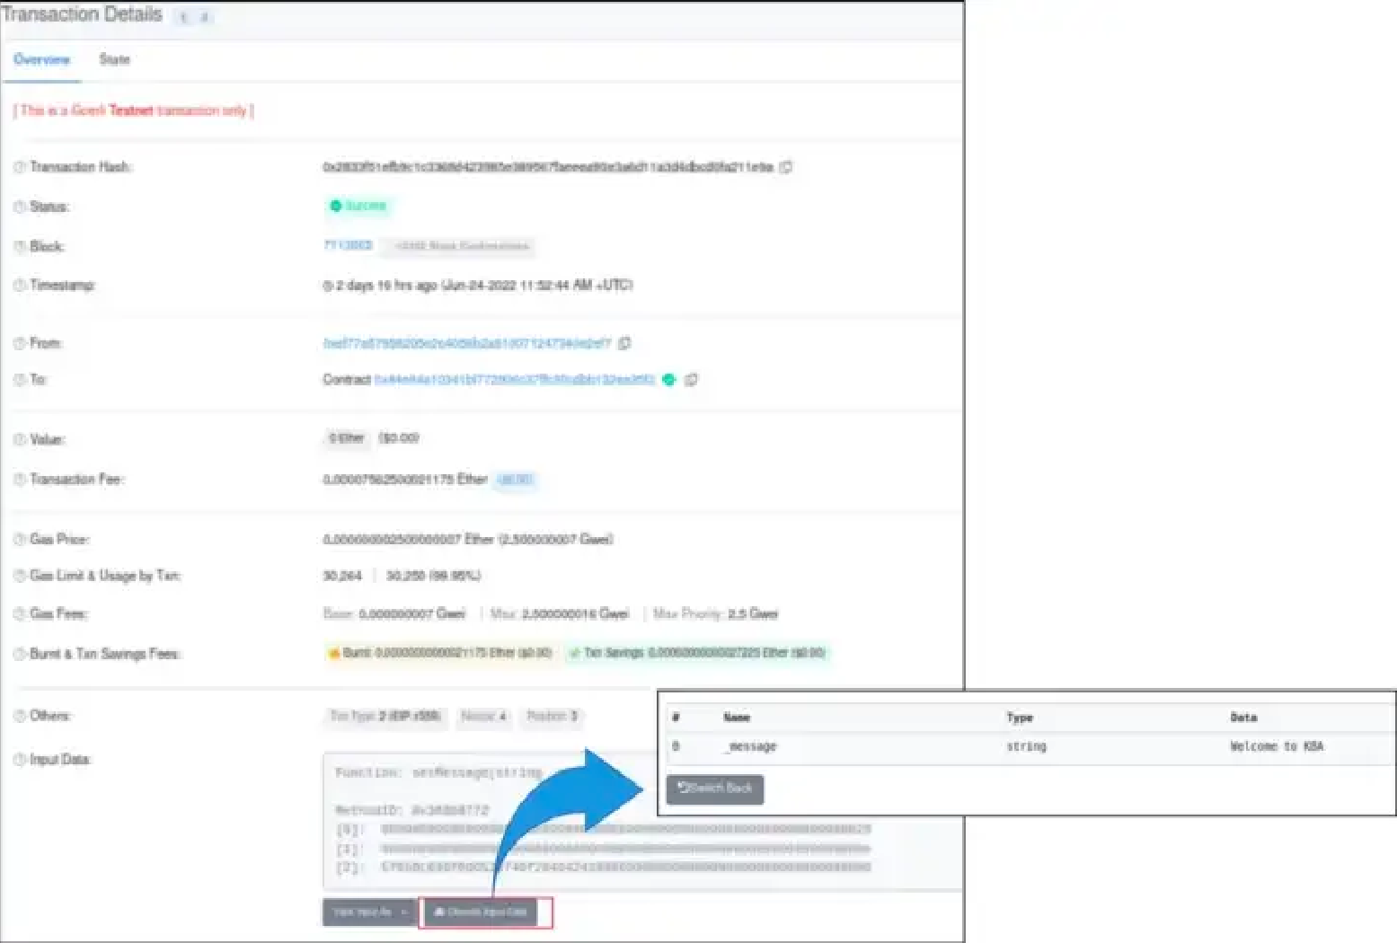Screen dimensions: 1397x943
Task: Copy the transaction hash to clipboard
Action: (786, 167)
